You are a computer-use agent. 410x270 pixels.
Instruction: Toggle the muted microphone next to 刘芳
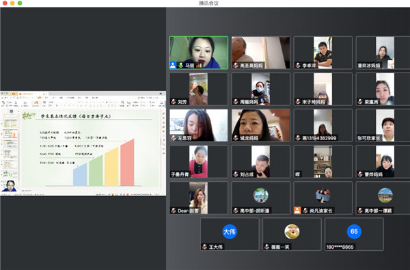click(174, 102)
